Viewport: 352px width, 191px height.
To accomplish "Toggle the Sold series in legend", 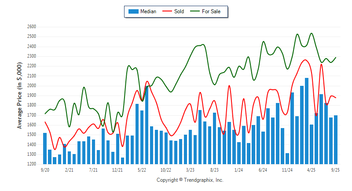I will (x=179, y=11).
